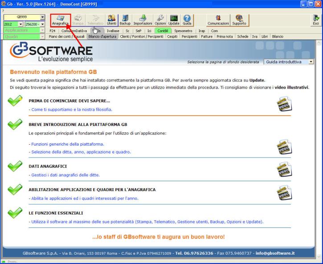Launch the Backup tool
This screenshot has width=323, height=264.
click(125, 20)
